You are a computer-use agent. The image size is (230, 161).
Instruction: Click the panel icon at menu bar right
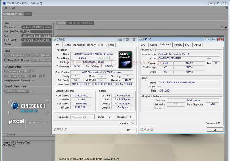coord(226,8)
